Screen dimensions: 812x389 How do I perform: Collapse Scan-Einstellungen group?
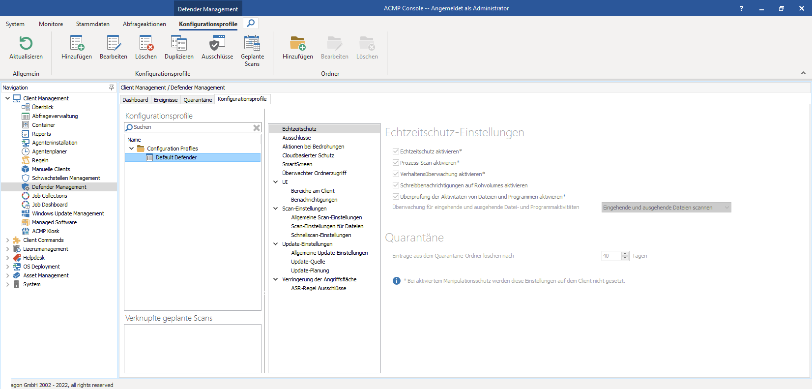(276, 209)
